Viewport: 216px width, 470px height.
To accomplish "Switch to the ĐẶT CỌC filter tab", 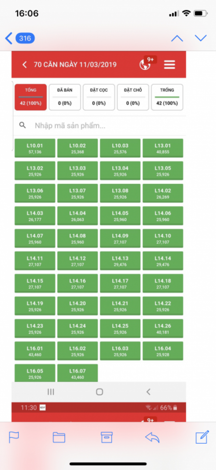I will click(x=99, y=97).
